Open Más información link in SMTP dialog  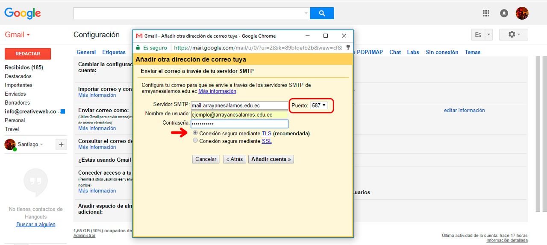(217, 91)
